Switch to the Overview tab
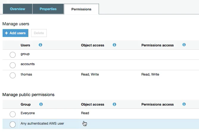 click(17, 9)
